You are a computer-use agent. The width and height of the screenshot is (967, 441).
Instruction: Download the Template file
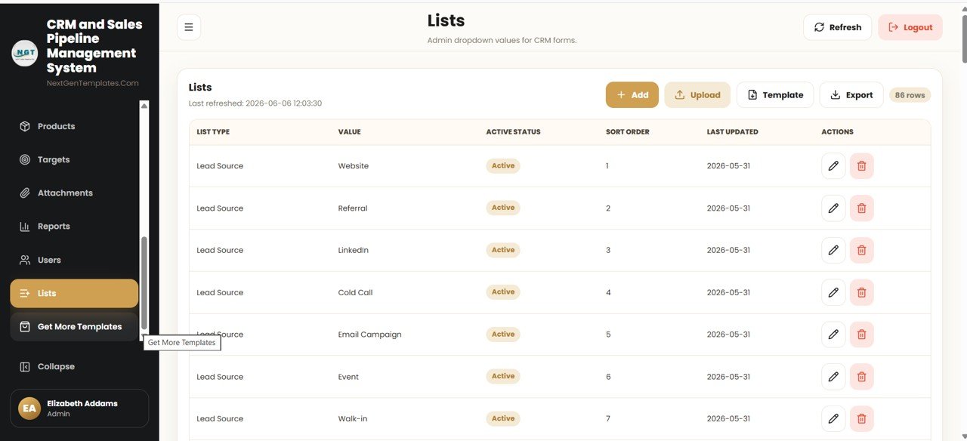[775, 95]
